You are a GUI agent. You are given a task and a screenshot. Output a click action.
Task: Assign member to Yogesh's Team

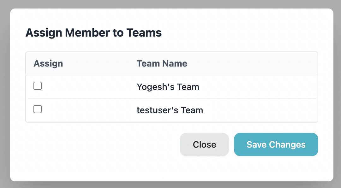point(38,86)
